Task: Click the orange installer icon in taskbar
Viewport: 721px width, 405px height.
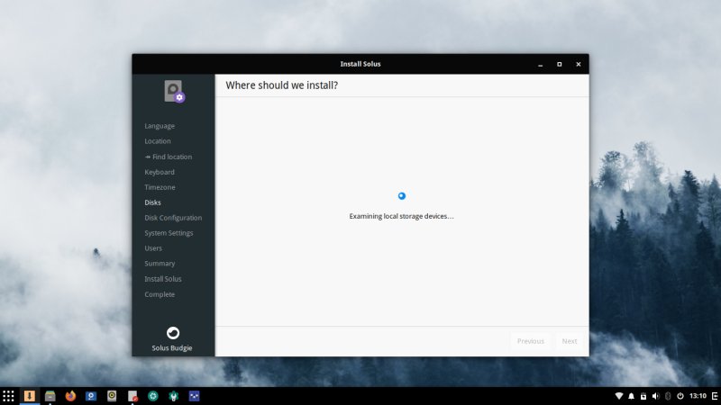Action: 30,396
